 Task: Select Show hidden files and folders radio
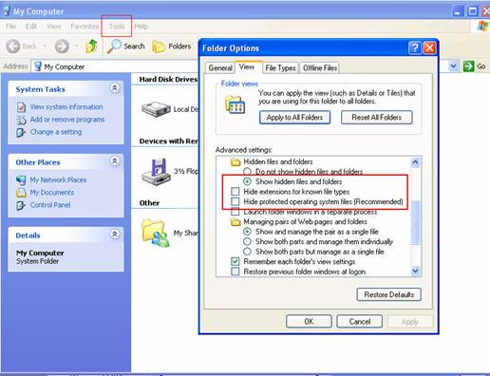click(247, 181)
